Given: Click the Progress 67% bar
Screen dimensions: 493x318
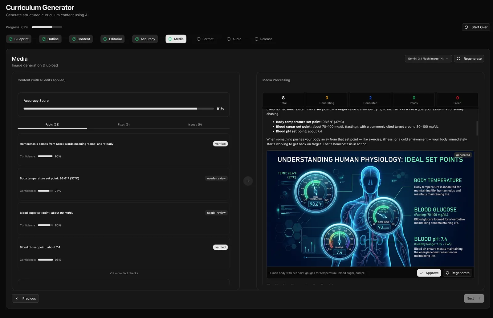Looking at the screenshot, I should click(x=47, y=27).
